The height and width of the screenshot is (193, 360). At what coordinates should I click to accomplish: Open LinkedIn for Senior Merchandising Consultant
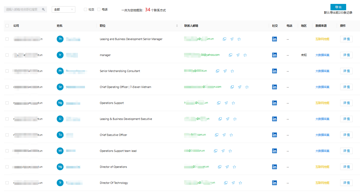[274, 71]
